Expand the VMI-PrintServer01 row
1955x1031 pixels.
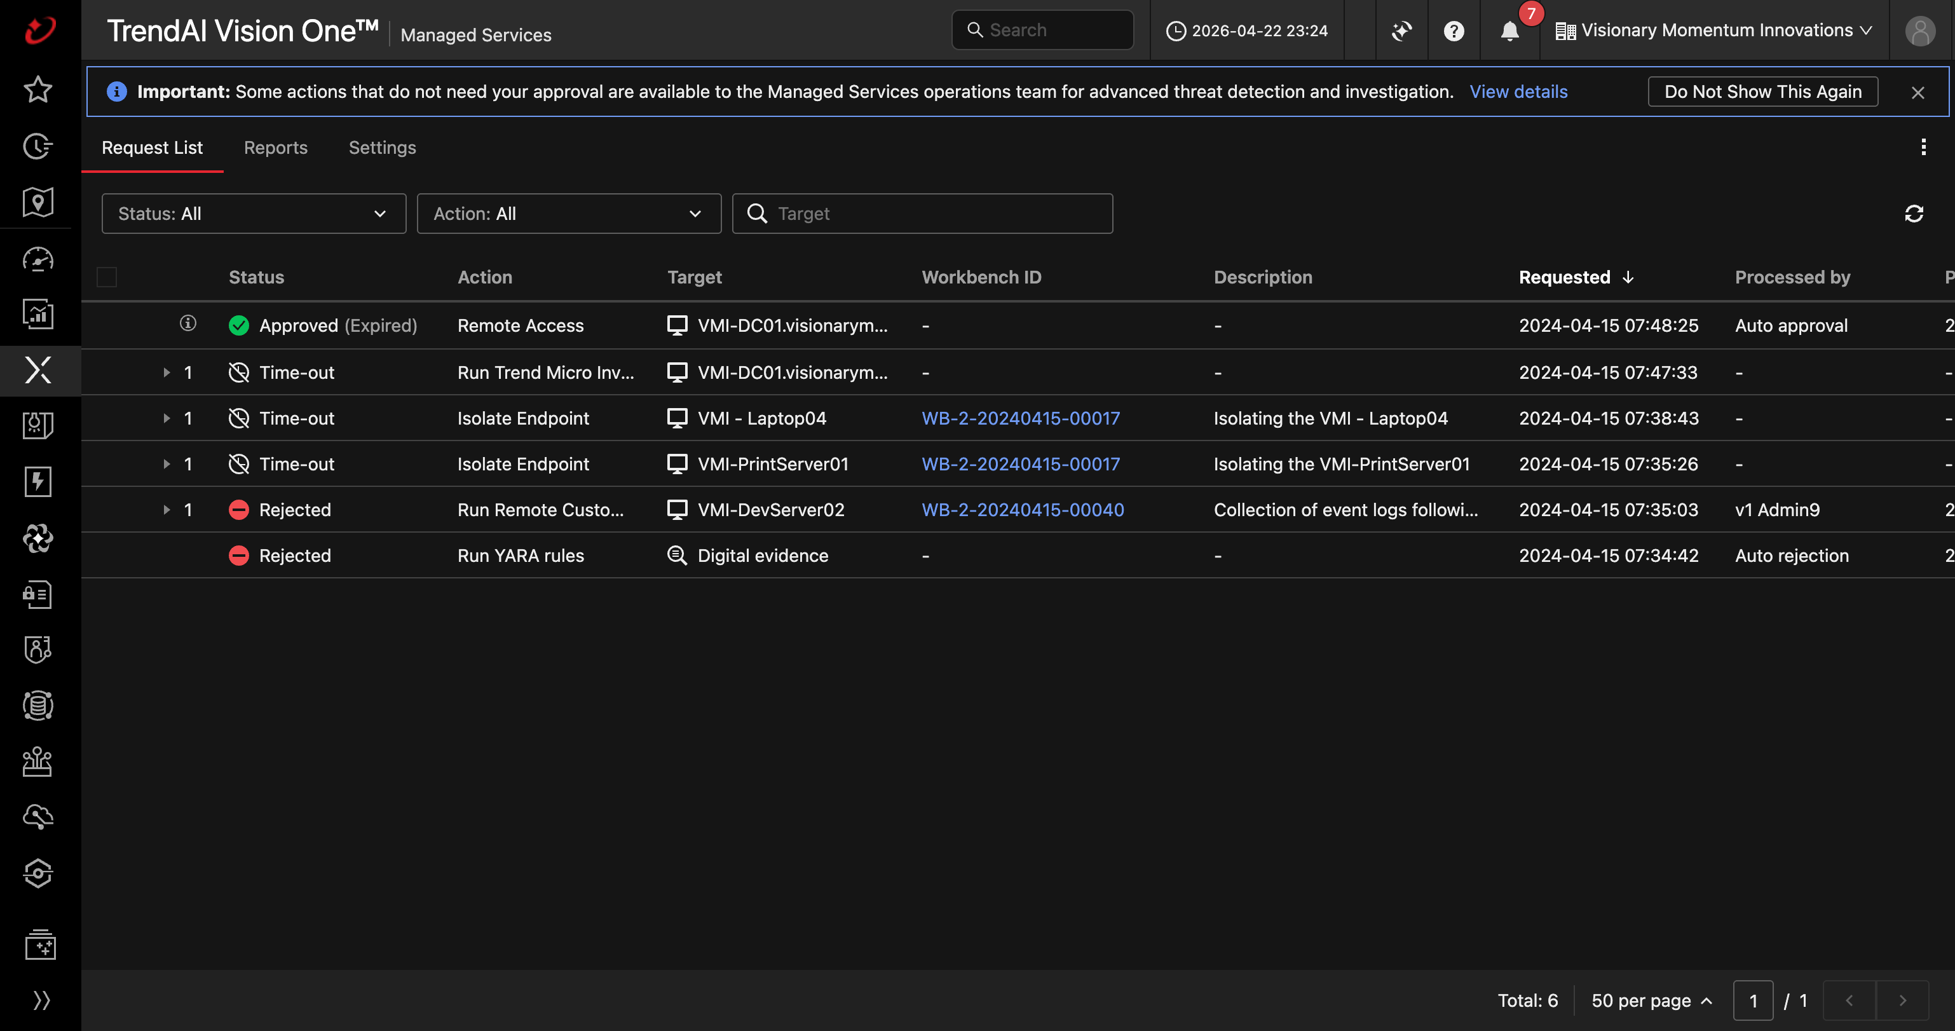tap(167, 463)
